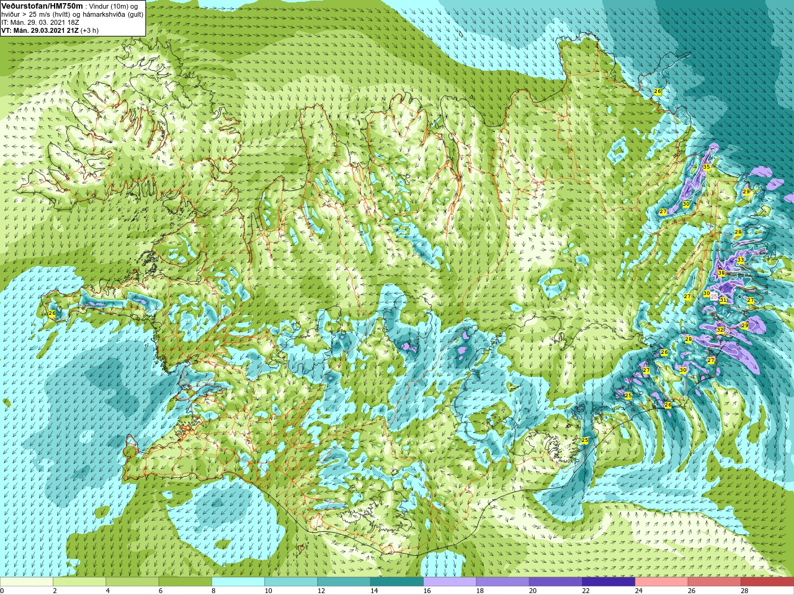Select the 'Vindur (10m) og' header text

pos(114,6)
